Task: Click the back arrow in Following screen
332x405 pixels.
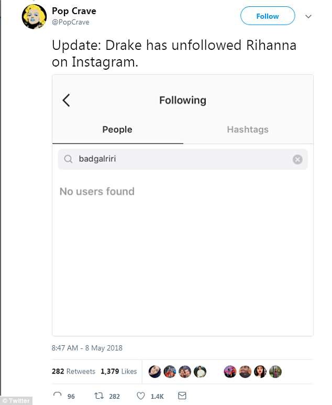Action: (x=67, y=100)
